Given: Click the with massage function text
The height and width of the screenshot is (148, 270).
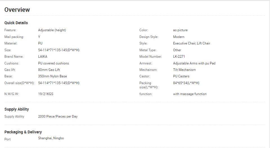Looking at the screenshot, I should (190, 94).
